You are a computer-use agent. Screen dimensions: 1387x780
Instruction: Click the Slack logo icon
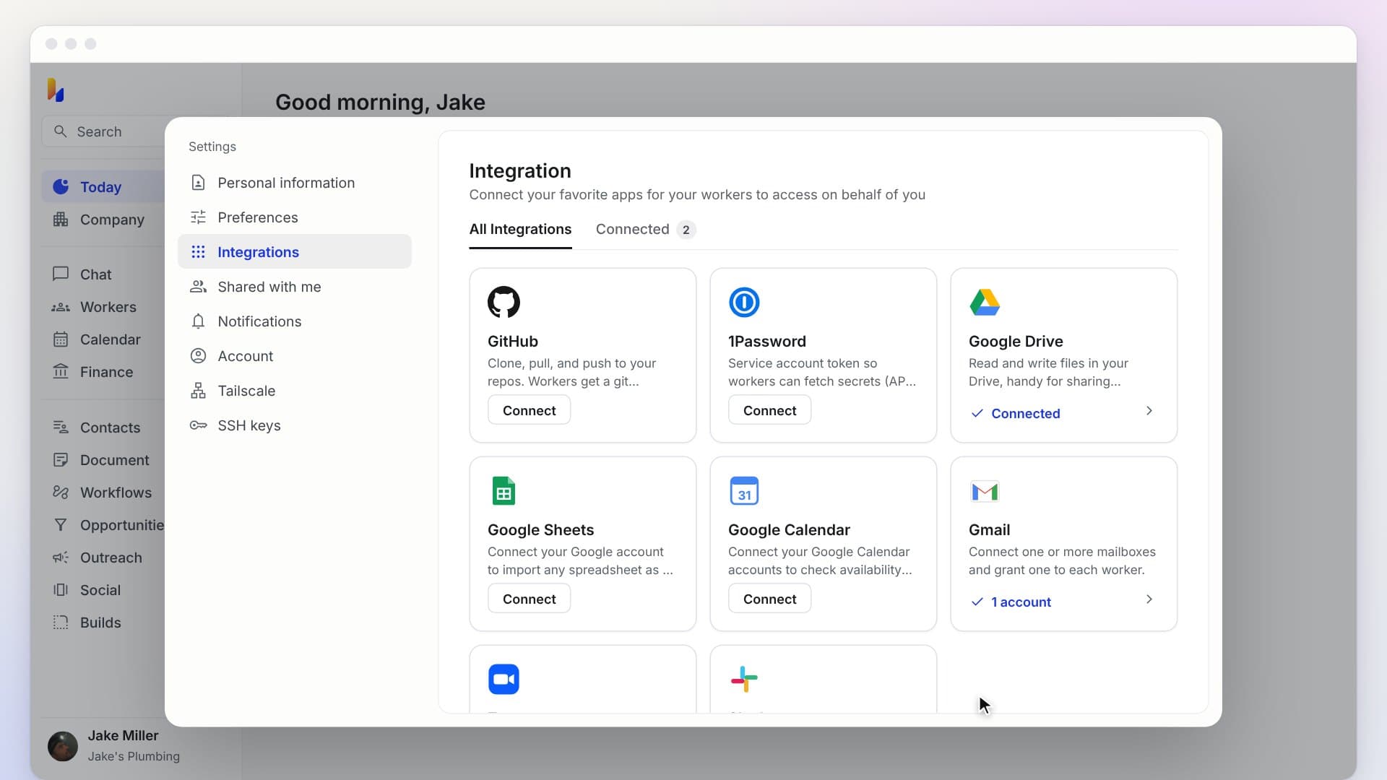click(744, 679)
